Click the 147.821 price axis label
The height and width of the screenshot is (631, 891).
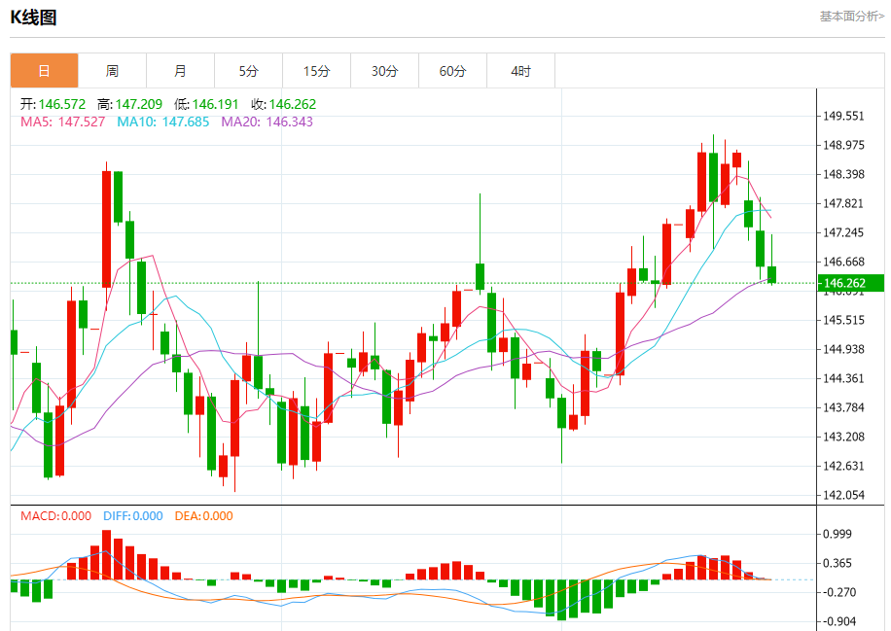coord(843,203)
